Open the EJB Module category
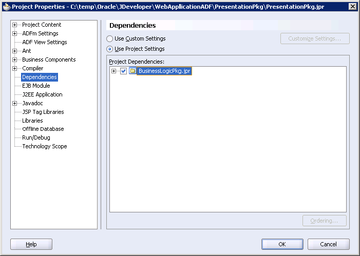This screenshot has width=360, height=256. [x=36, y=86]
